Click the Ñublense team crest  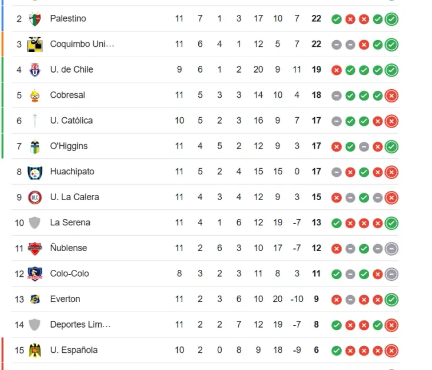point(35,248)
